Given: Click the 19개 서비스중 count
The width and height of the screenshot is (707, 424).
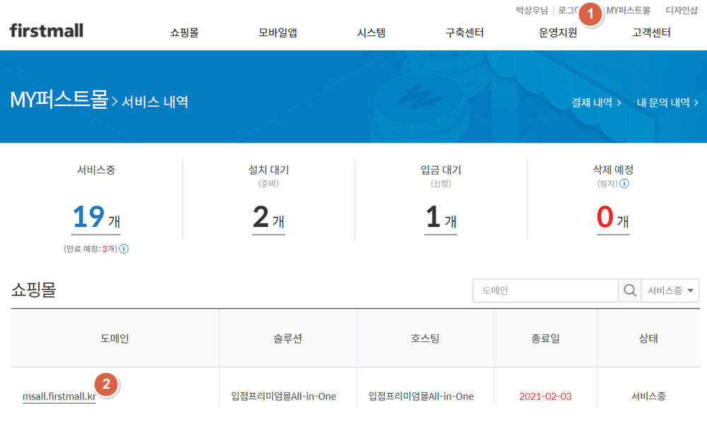Looking at the screenshot, I should click(x=97, y=218).
